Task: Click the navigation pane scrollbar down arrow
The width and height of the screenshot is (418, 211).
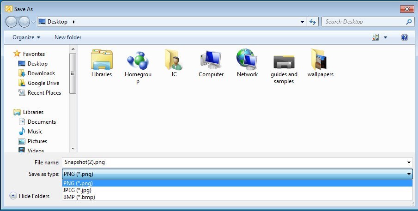Action: (x=73, y=149)
